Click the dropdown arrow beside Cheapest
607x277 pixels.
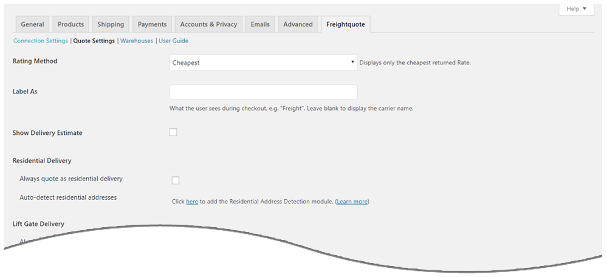coord(352,62)
